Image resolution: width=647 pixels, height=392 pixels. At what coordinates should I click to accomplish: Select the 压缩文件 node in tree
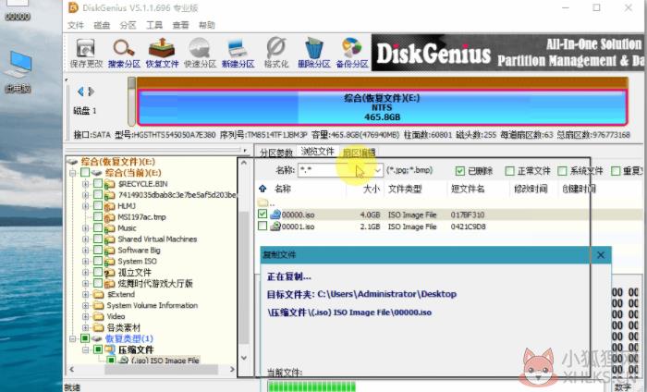tap(136, 349)
